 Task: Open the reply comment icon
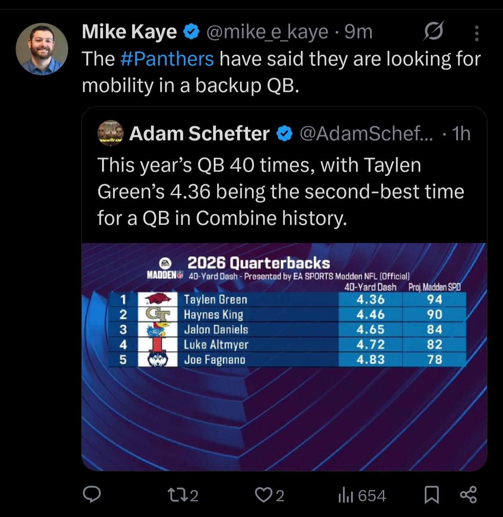pyautogui.click(x=92, y=495)
